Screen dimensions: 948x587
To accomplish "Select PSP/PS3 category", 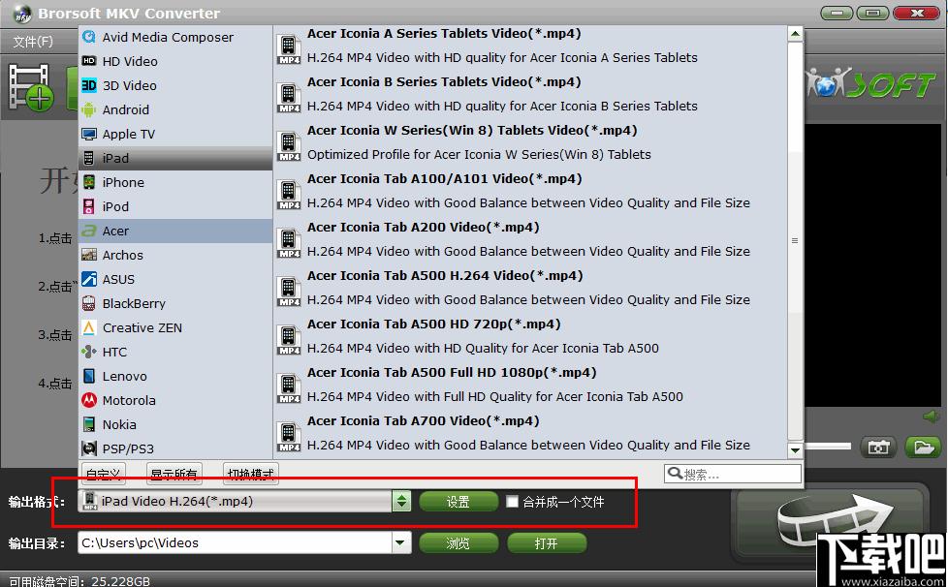I will tap(175, 448).
